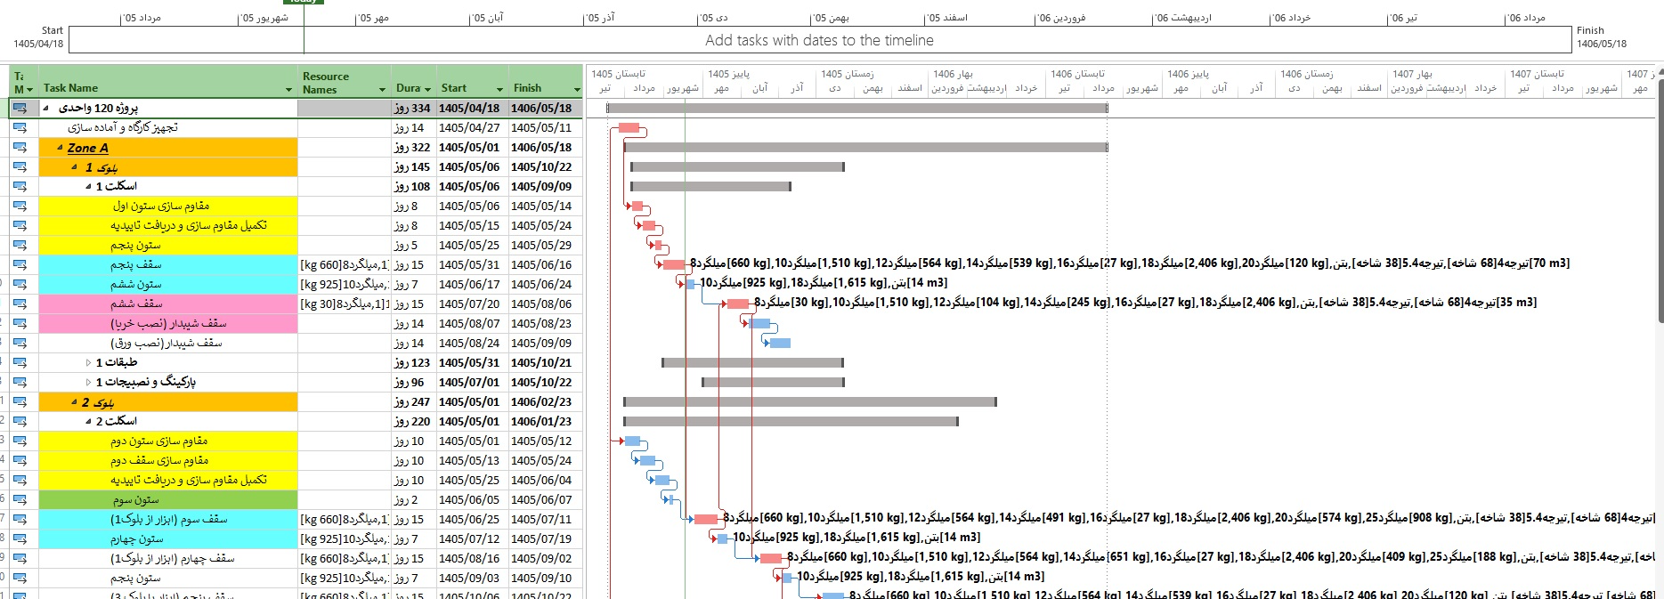Click بلوک 2 summary bar in Gantt chart
Viewport: 1664px width, 599px height.
809,401
